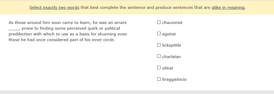Tick the egotist checkbox
This screenshot has width=274, height=94.
point(159,34)
